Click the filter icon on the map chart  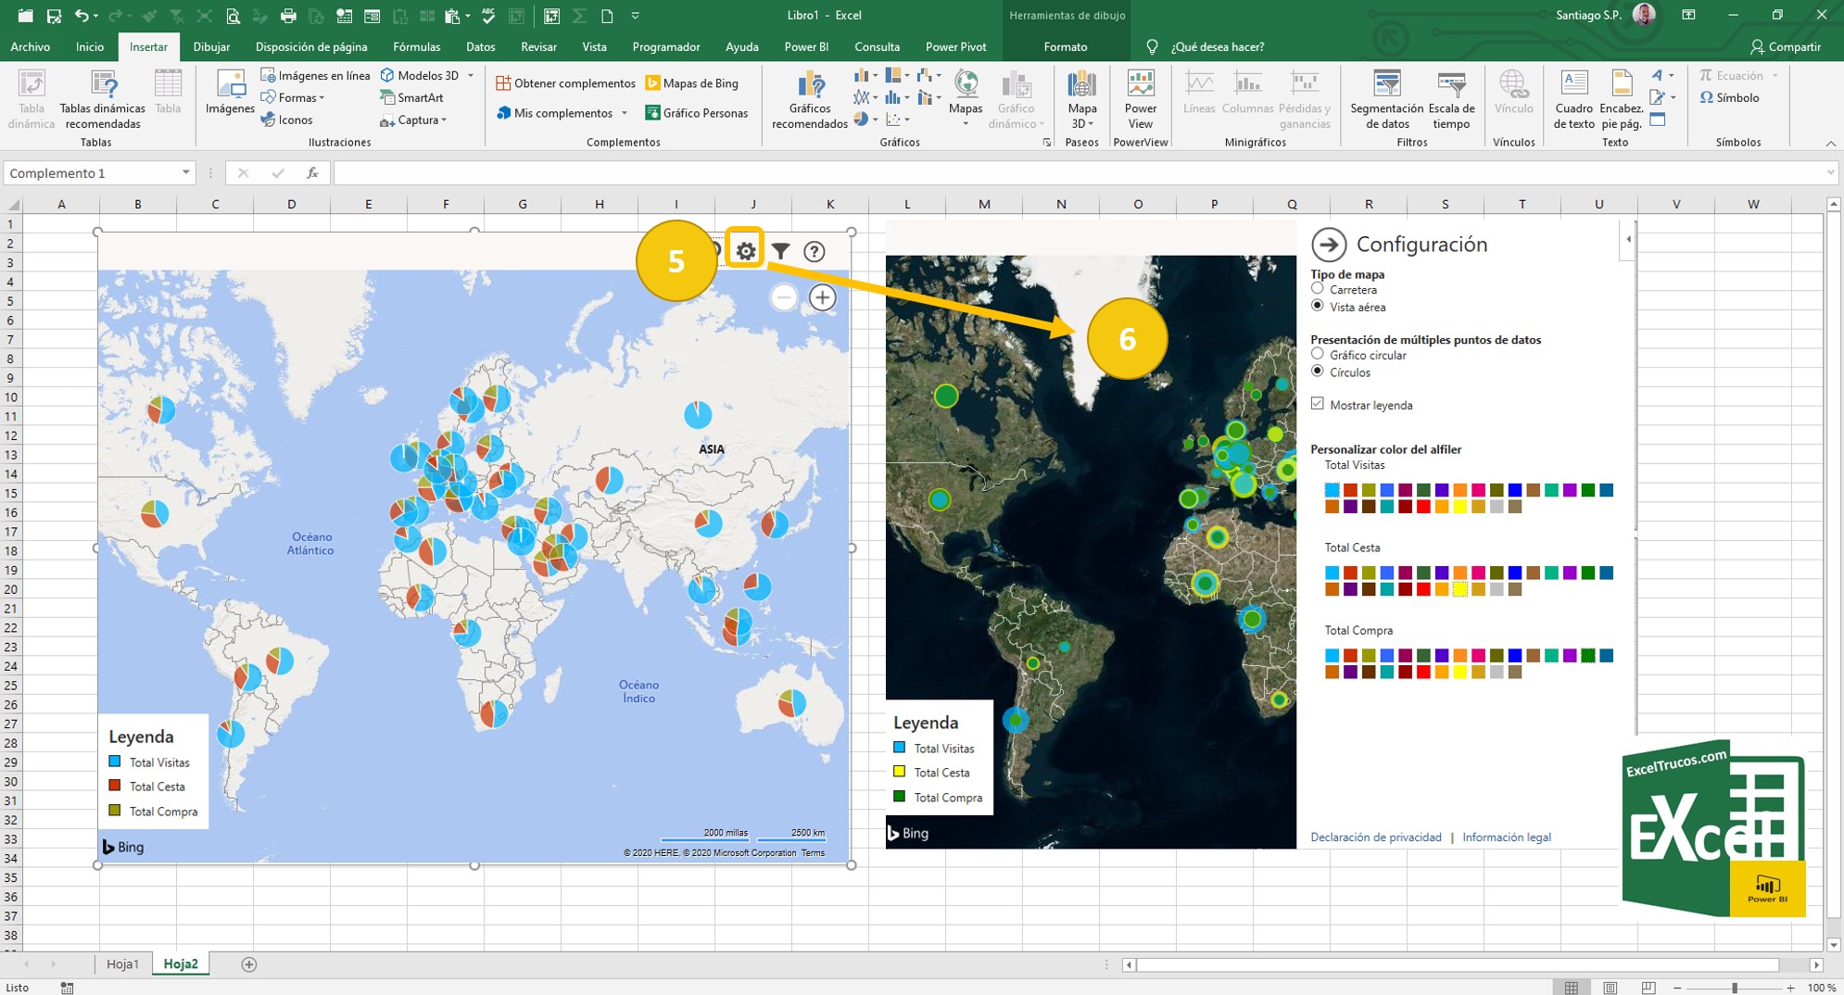(781, 249)
